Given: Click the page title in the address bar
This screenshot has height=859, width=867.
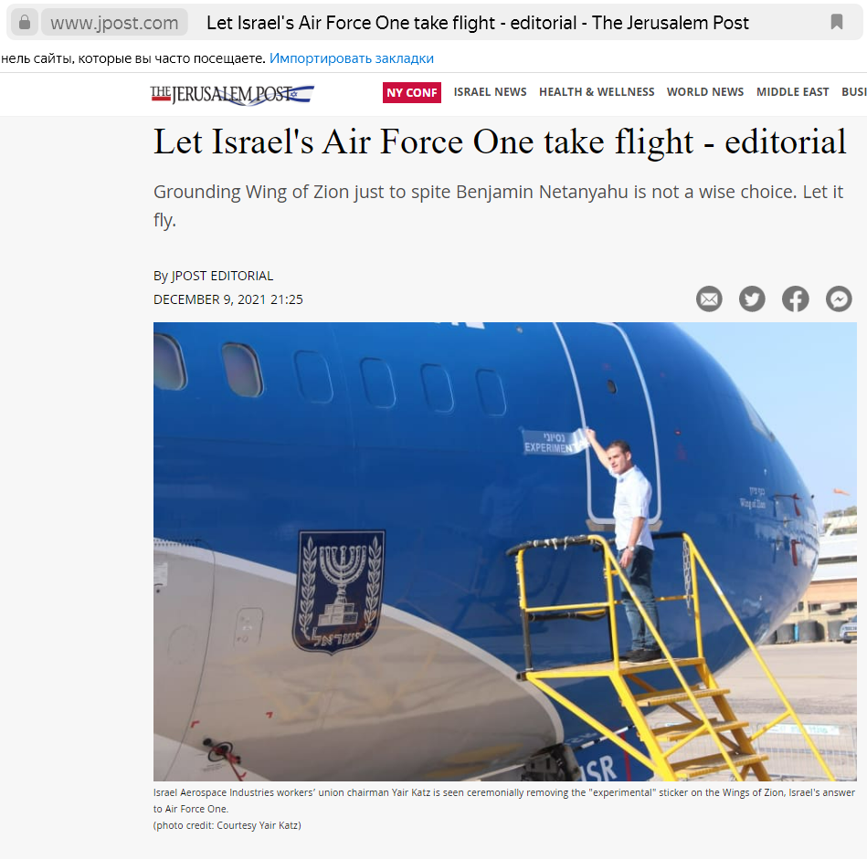Looking at the screenshot, I should pos(477,23).
